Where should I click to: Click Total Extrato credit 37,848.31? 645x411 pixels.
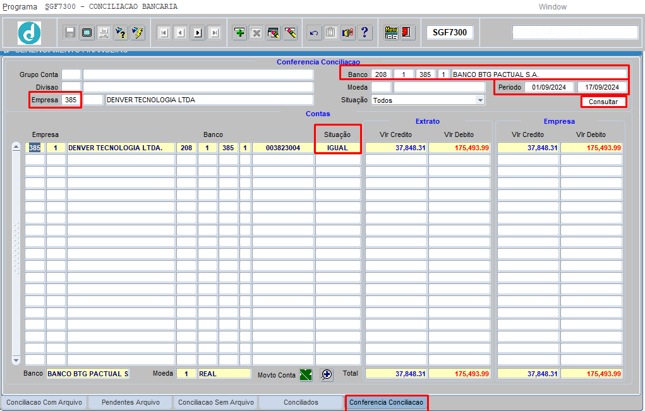pyautogui.click(x=396, y=374)
